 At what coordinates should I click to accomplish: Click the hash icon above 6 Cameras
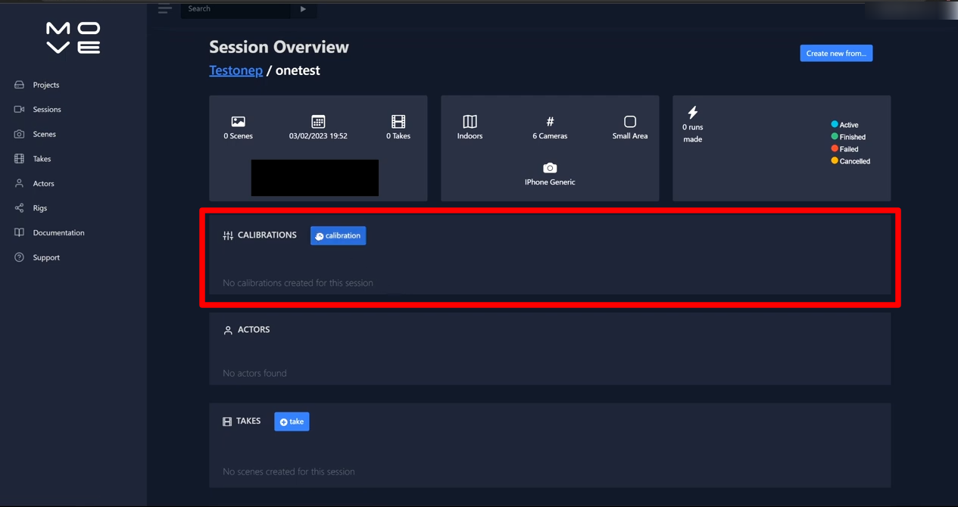[x=550, y=122]
